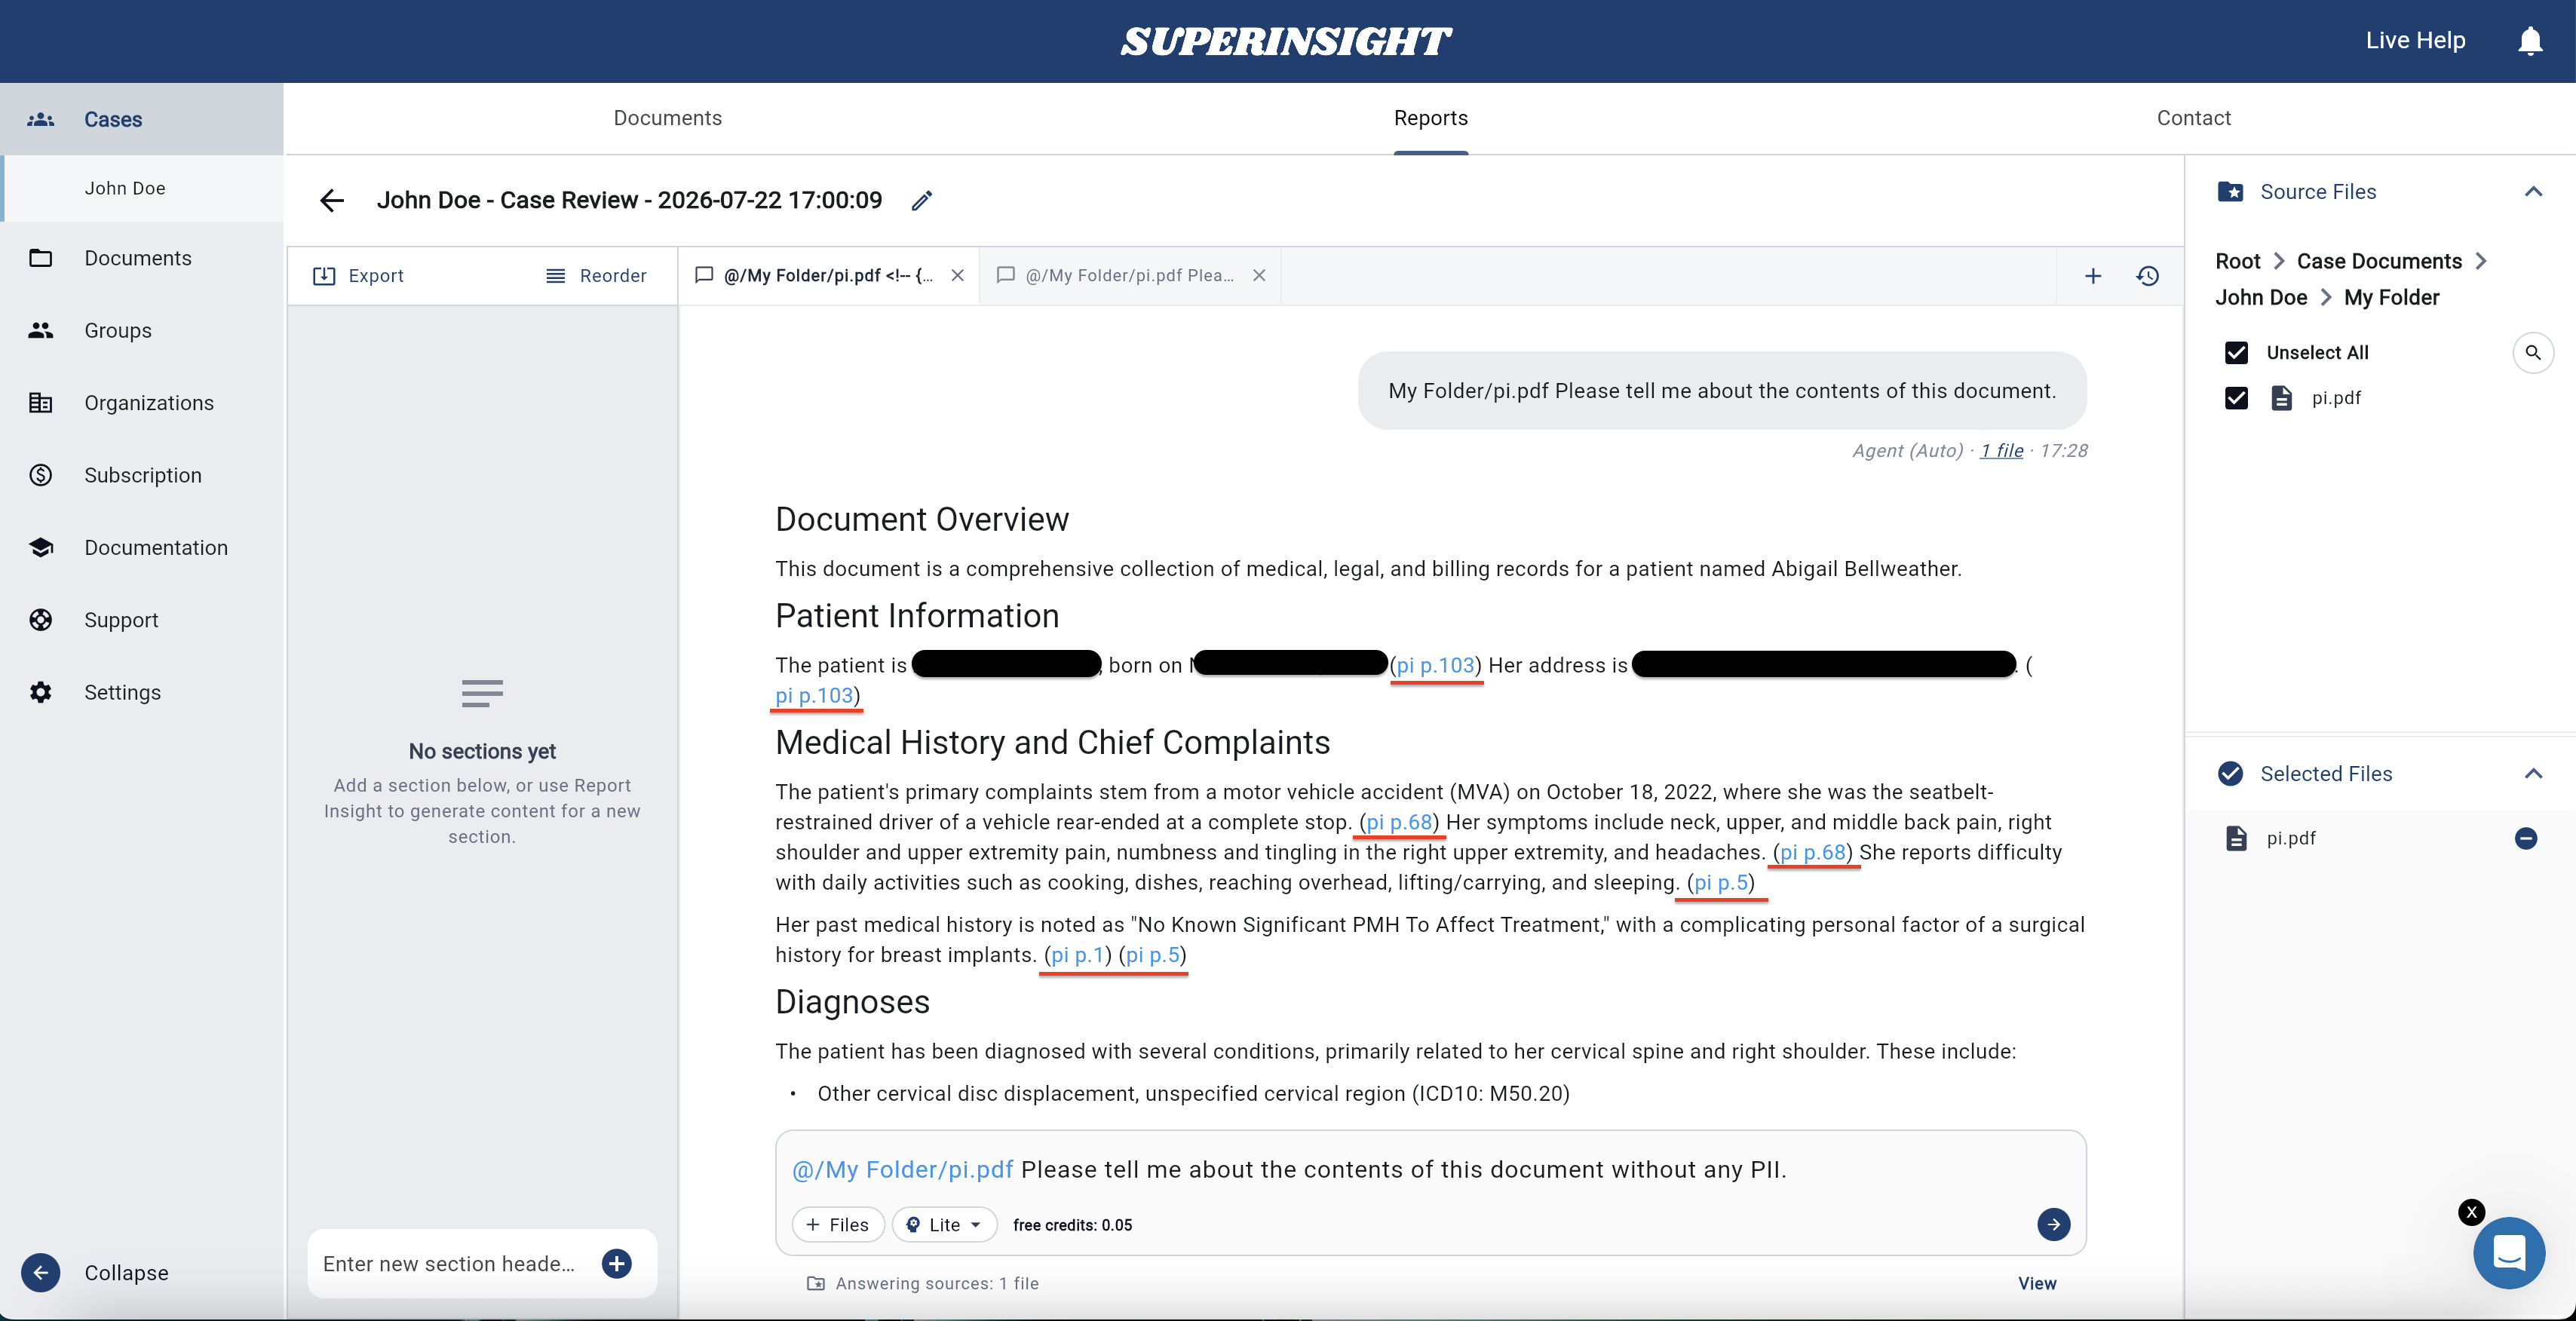Open the Subscription page
Viewport: 2576px width, 1321px height.
(x=143, y=475)
